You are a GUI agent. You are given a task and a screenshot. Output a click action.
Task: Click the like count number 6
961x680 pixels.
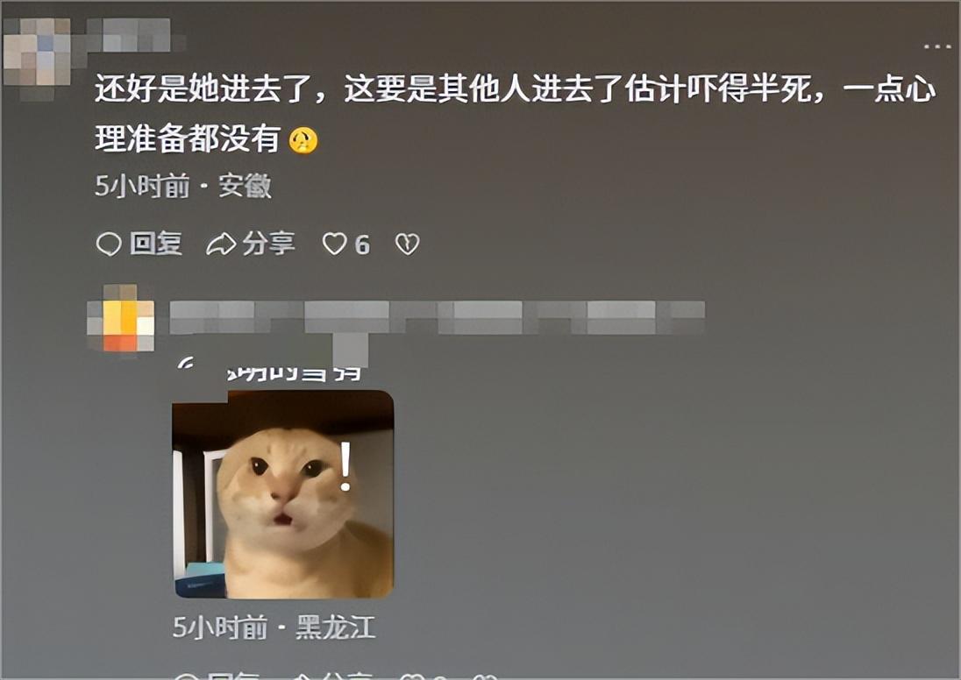[x=362, y=245]
